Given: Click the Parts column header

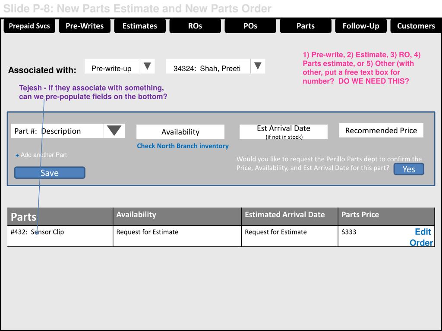Looking at the screenshot, I should [x=60, y=216].
